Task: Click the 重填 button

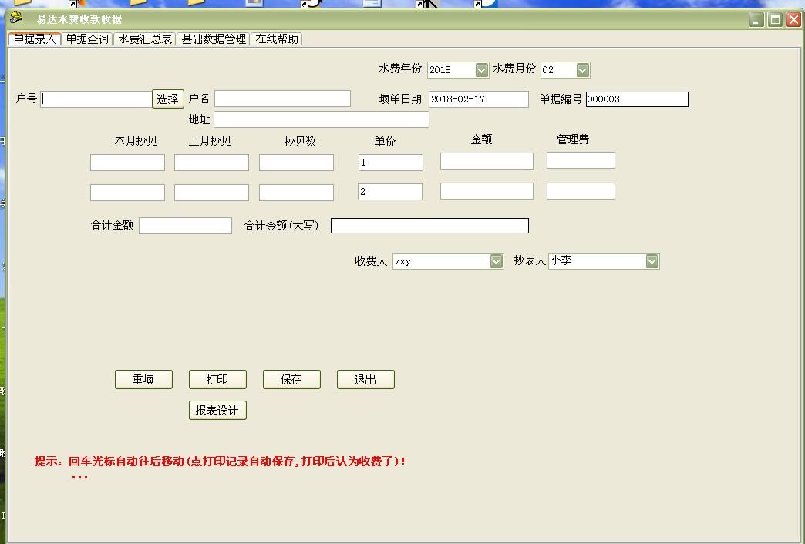Action: click(143, 380)
